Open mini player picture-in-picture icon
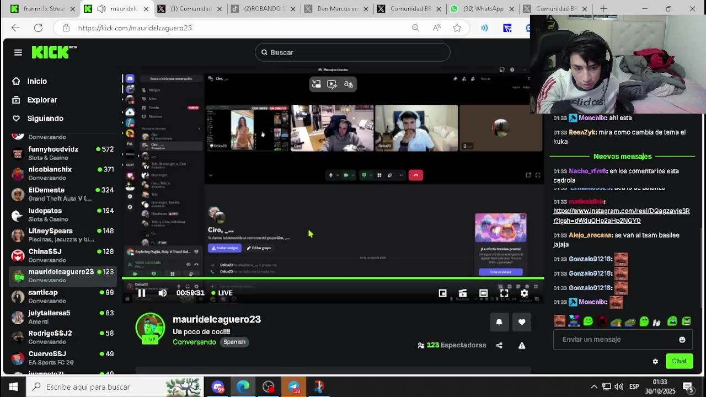Image resolution: width=706 pixels, height=397 pixels. click(442, 293)
